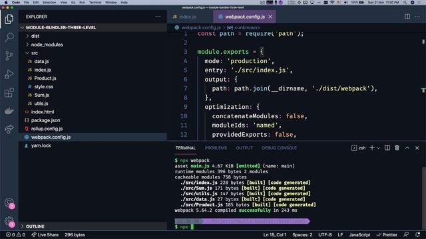Go to line via Ln 15, Col 1
426x239 pixels.
275,234
